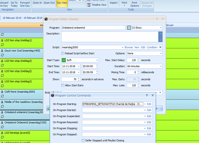Click the Browse link next to Script
Screen dimensions: 199x143
pos(129,47)
